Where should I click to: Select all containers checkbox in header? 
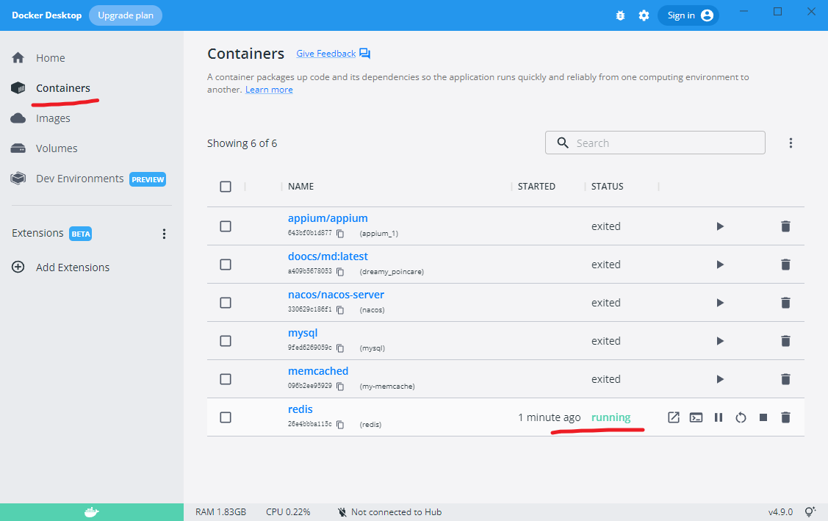pyautogui.click(x=226, y=187)
